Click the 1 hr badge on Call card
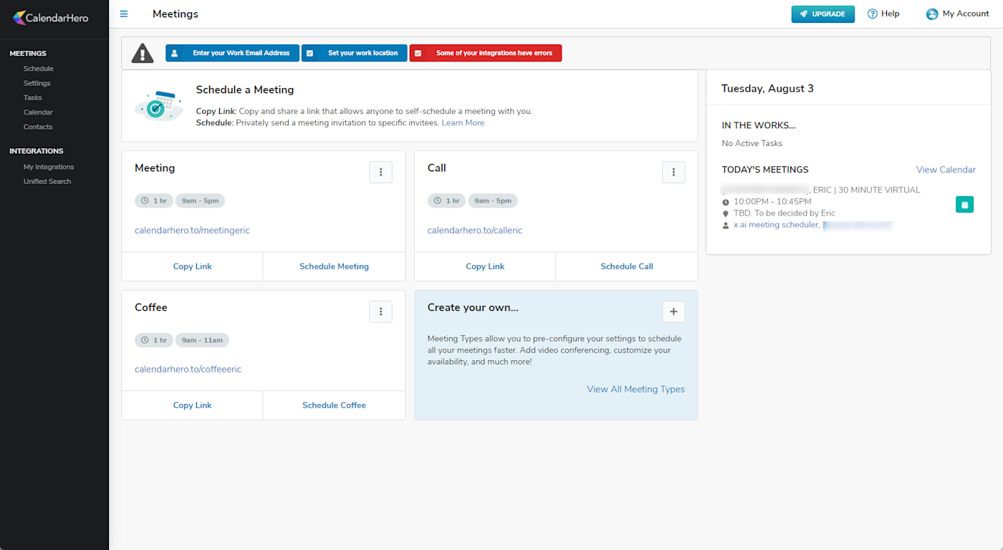Viewport: 1003px width, 550px height. pos(446,201)
